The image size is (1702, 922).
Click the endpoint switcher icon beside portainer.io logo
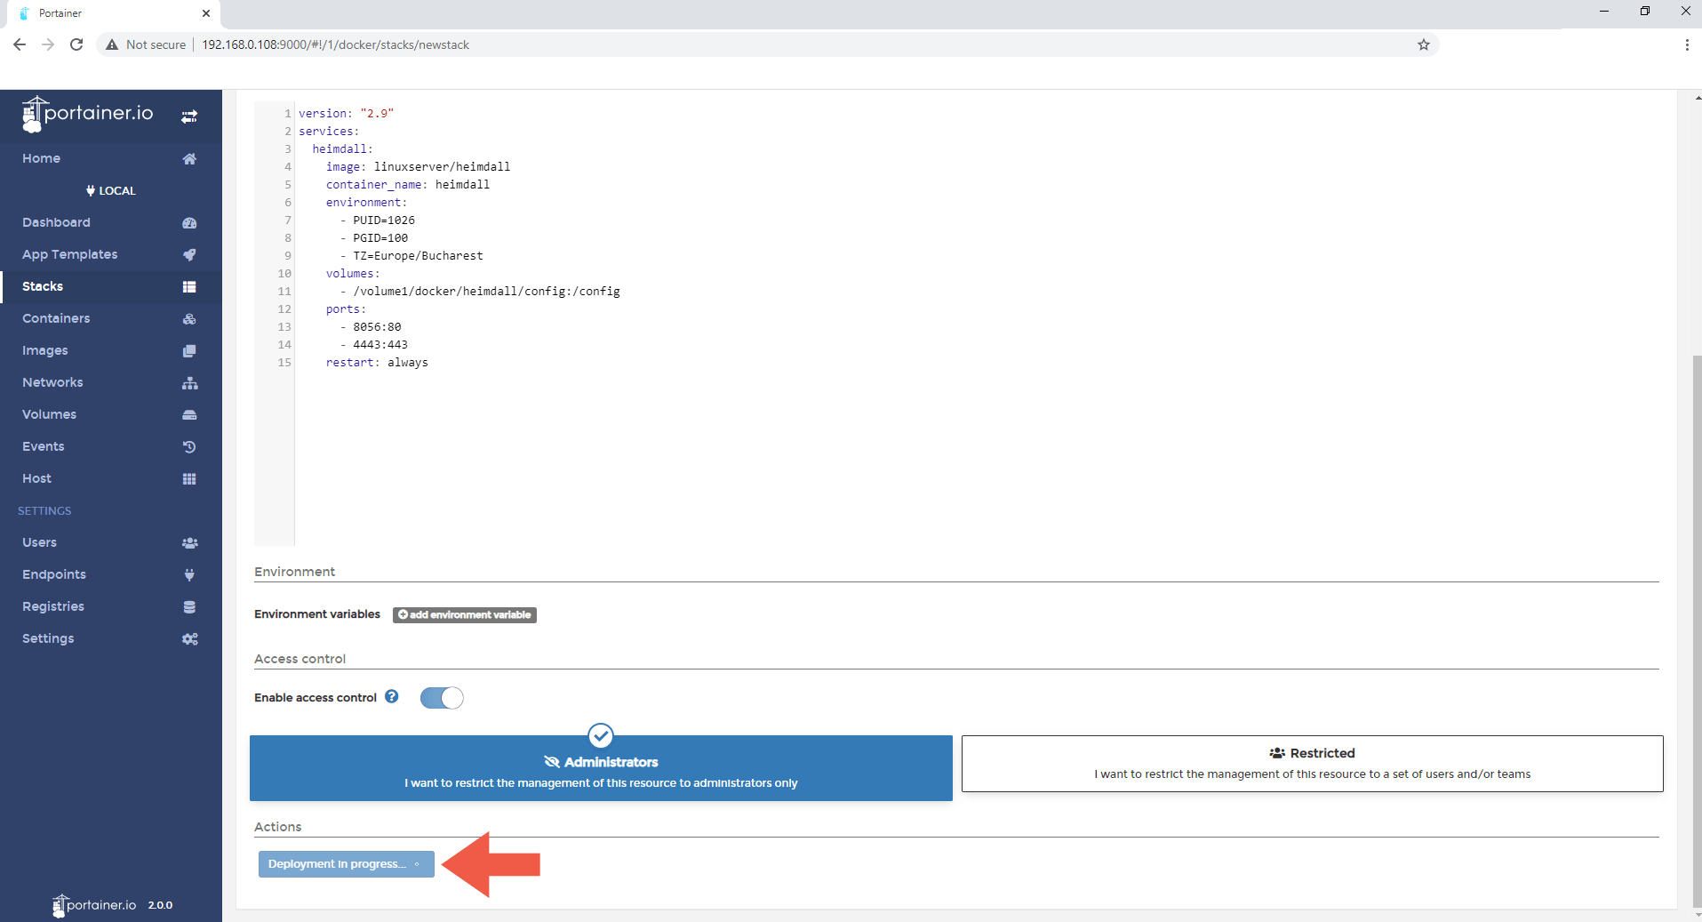188,116
